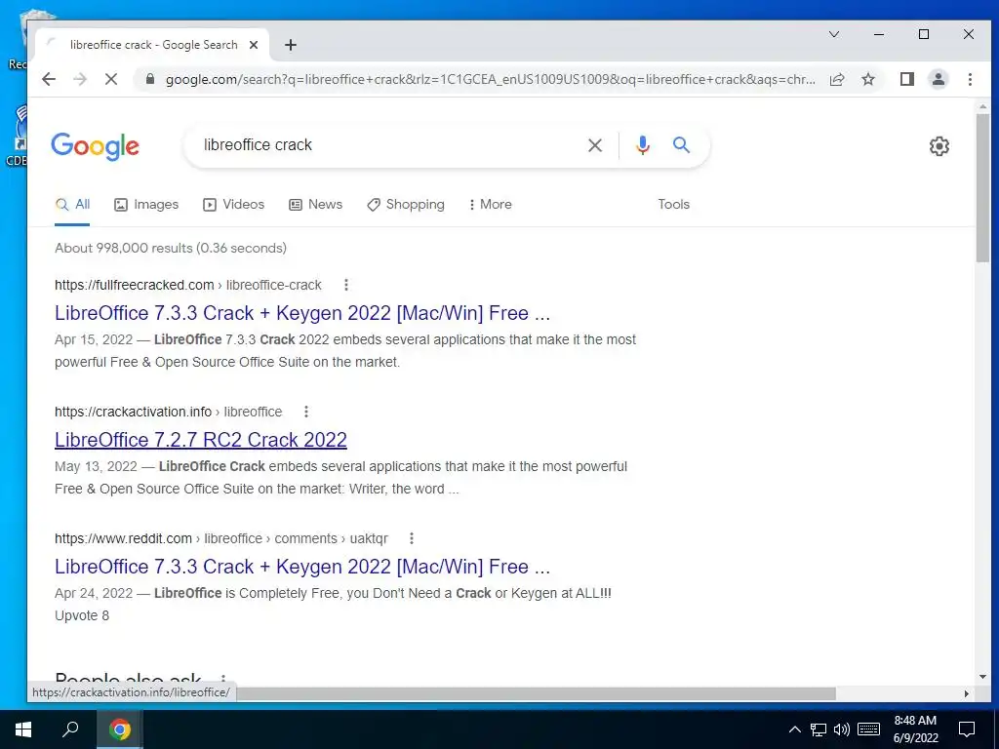Click the horizontal scrollbar right arrow

967,693
